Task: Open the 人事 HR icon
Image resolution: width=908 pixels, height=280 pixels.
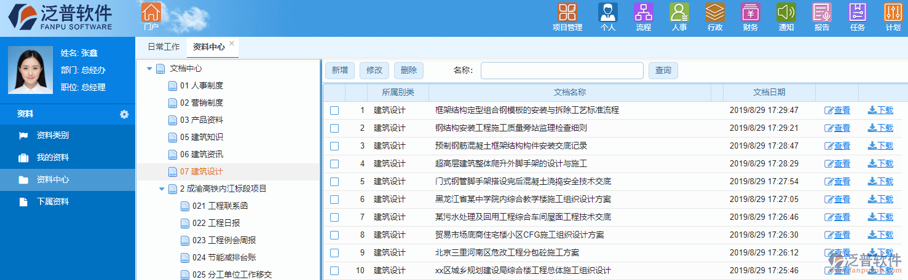Action: (x=679, y=12)
